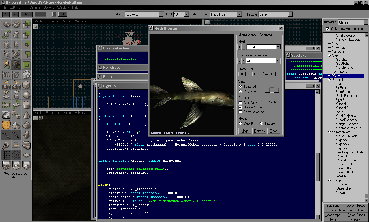Open the File menu
This screenshot has height=222, width=369.
point(4,7)
